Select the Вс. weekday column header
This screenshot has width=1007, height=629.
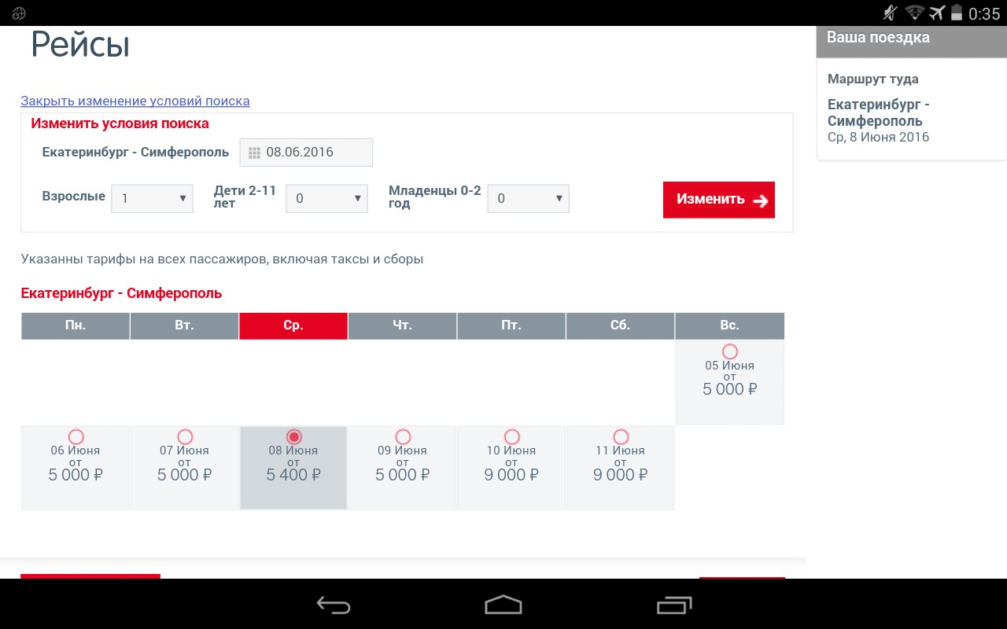[729, 326]
